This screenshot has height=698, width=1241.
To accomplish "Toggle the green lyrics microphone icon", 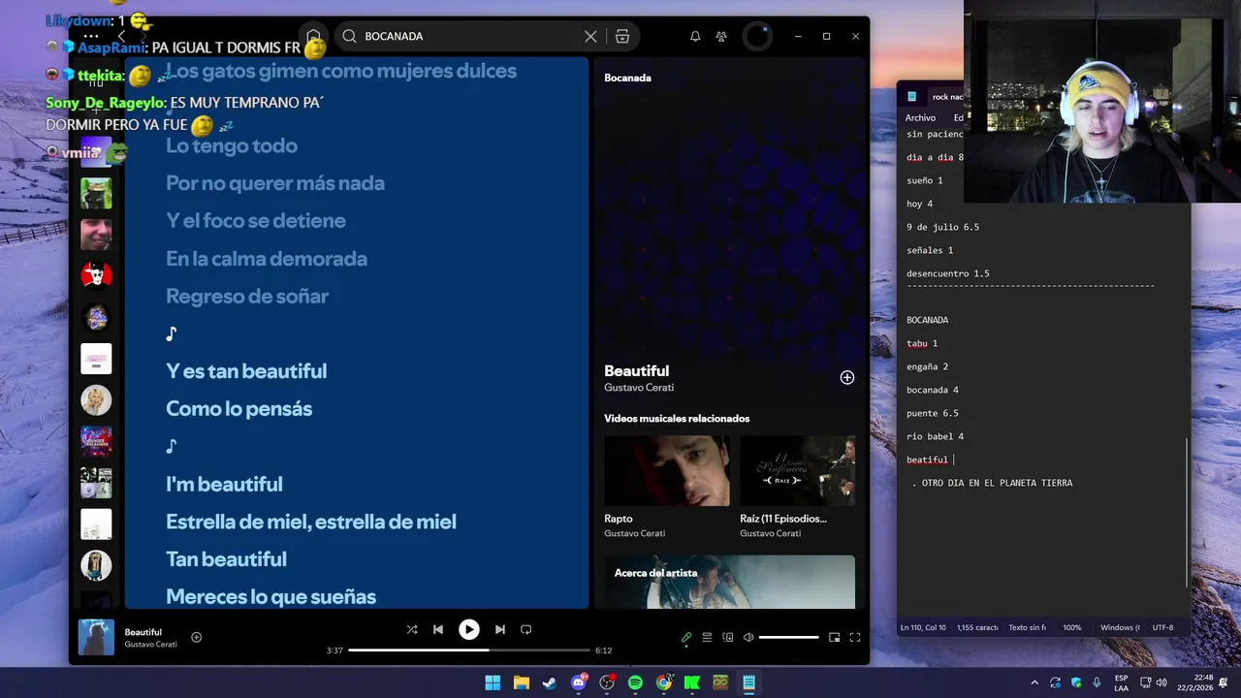I will (686, 637).
